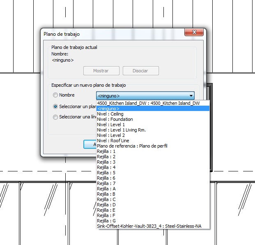Pick Nivel : Roof Line option
255x245 pixels.
click(x=113, y=141)
